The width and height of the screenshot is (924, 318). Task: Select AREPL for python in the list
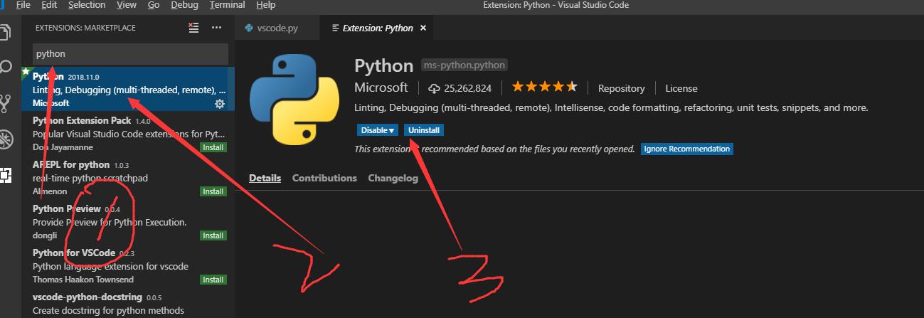[x=128, y=177]
